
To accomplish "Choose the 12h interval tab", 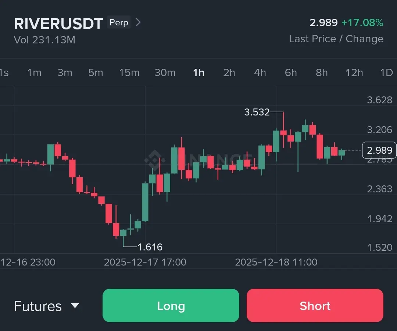I will [x=354, y=73].
